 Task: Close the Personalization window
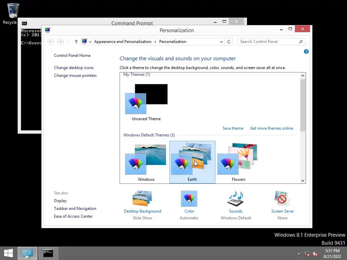click(303, 29)
